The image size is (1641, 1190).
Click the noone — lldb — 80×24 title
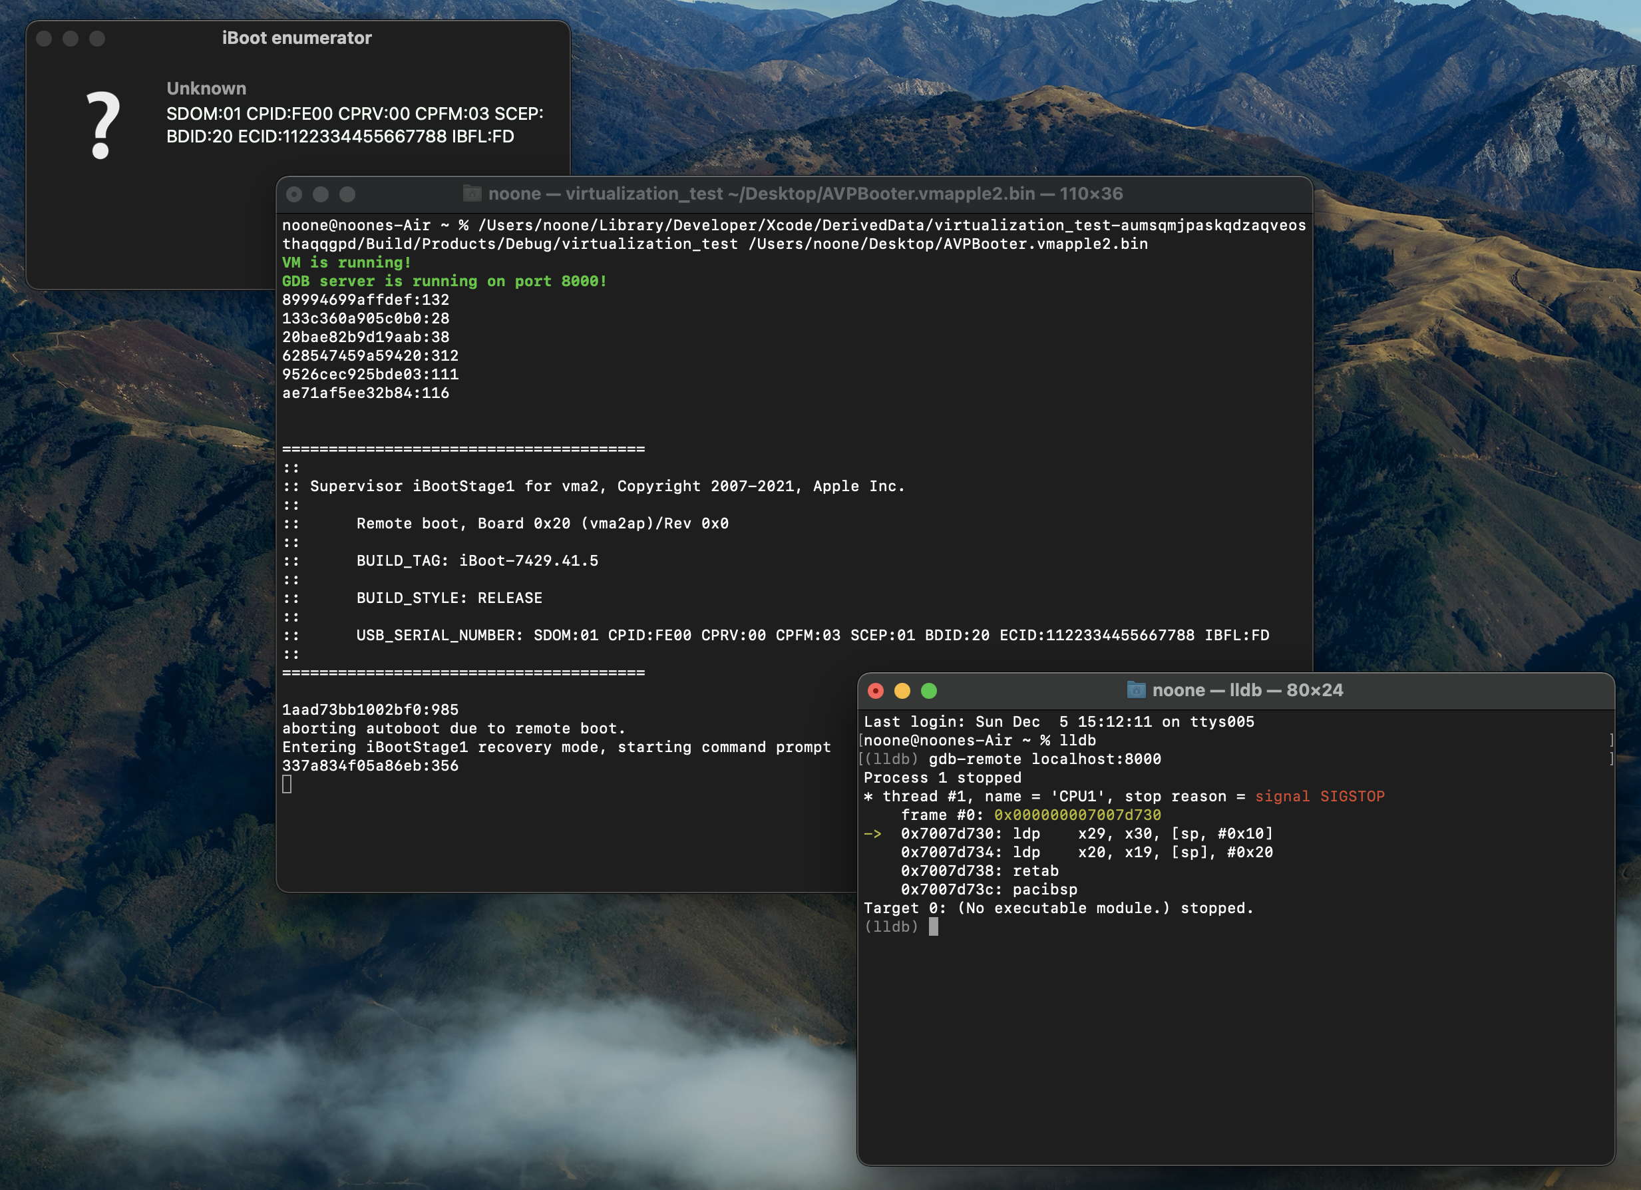[1246, 690]
